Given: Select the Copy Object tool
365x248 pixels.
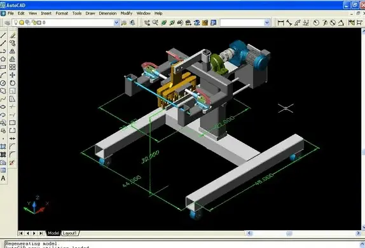Looking at the screenshot, I should coord(12,43).
